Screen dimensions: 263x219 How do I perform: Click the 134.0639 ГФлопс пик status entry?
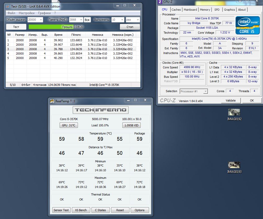[x=62, y=85]
